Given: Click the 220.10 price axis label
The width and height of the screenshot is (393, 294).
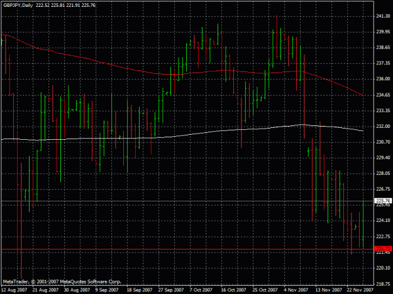Looking at the screenshot, I should 383,268.
